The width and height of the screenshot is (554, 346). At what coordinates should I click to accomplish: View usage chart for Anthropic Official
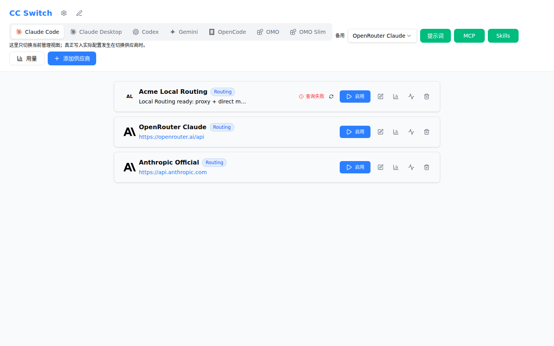click(396, 167)
